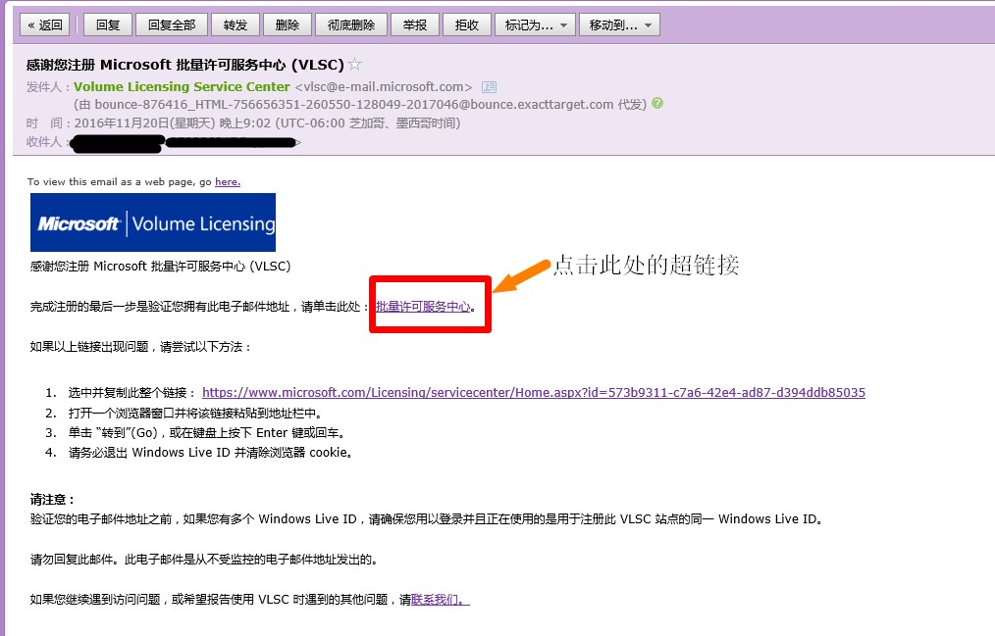Open the 移动到... dropdown
This screenshot has height=636, width=995.
pyautogui.click(x=620, y=25)
